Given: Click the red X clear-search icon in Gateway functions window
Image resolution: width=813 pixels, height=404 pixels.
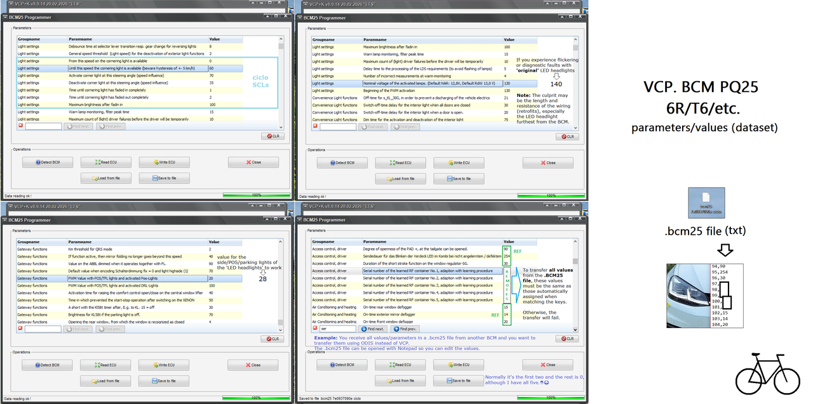Looking at the screenshot, I should [20, 329].
